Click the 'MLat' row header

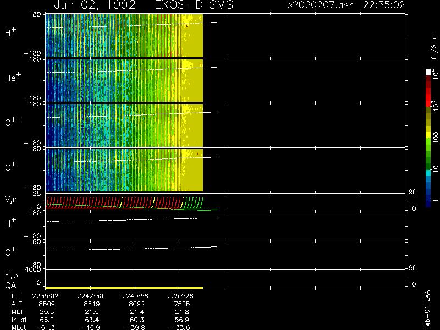19,327
